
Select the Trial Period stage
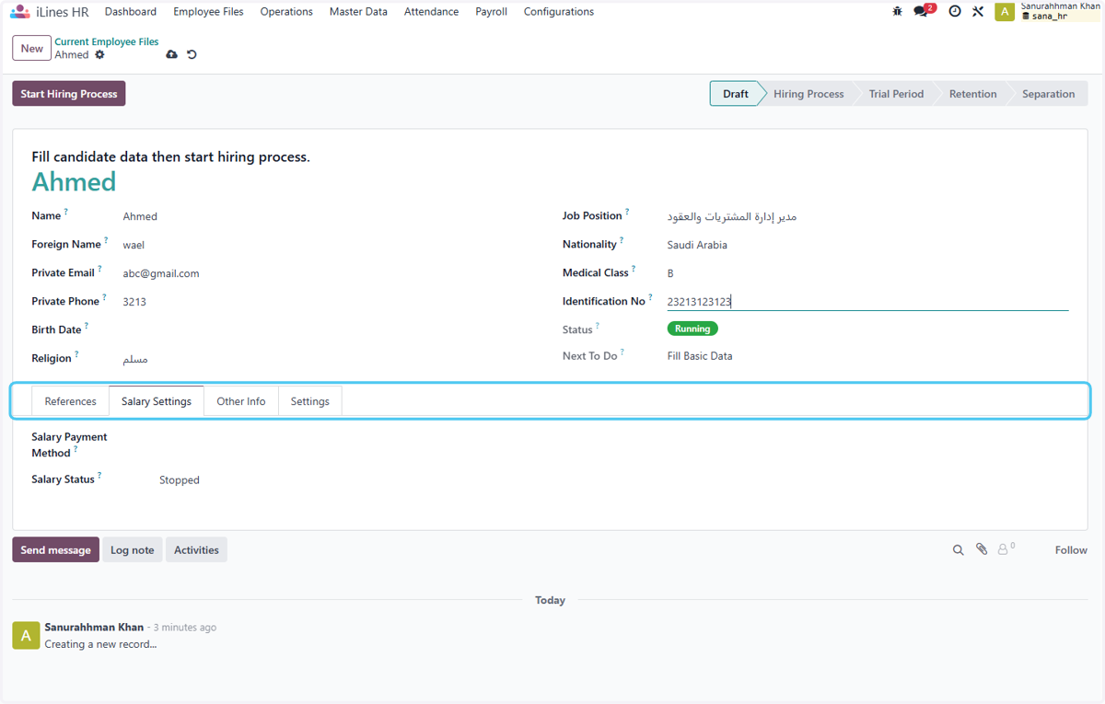896,94
